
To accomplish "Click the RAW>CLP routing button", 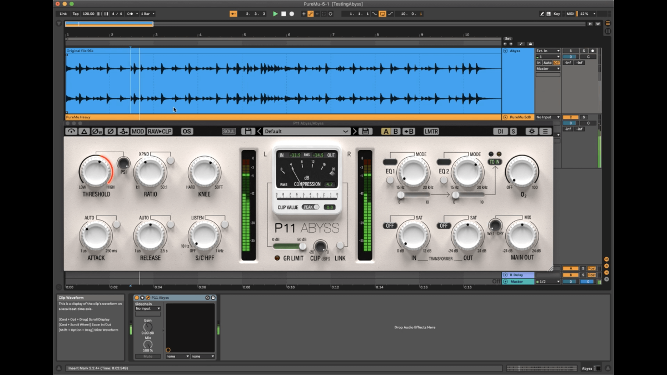I will [160, 132].
